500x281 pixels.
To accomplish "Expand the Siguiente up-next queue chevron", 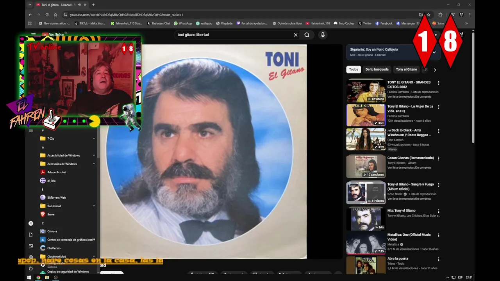I will (434, 52).
